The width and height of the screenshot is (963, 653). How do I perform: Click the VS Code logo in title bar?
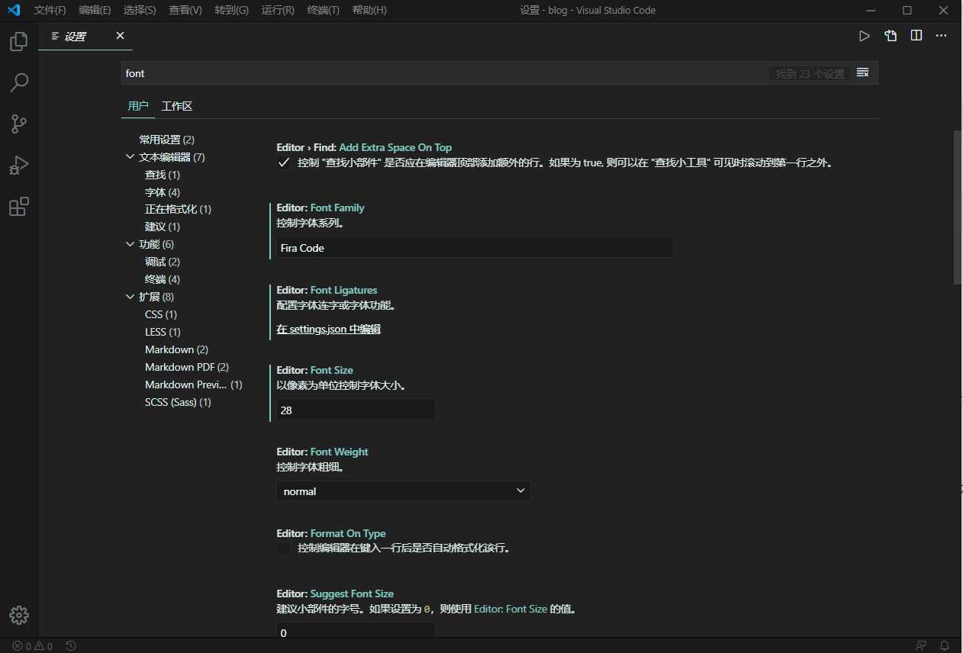pos(14,11)
